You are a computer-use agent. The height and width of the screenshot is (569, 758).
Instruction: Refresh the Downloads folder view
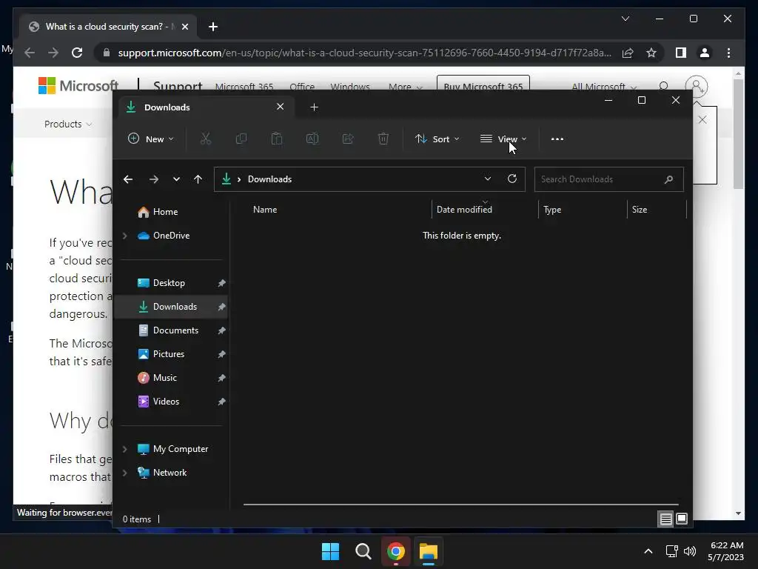(512, 179)
